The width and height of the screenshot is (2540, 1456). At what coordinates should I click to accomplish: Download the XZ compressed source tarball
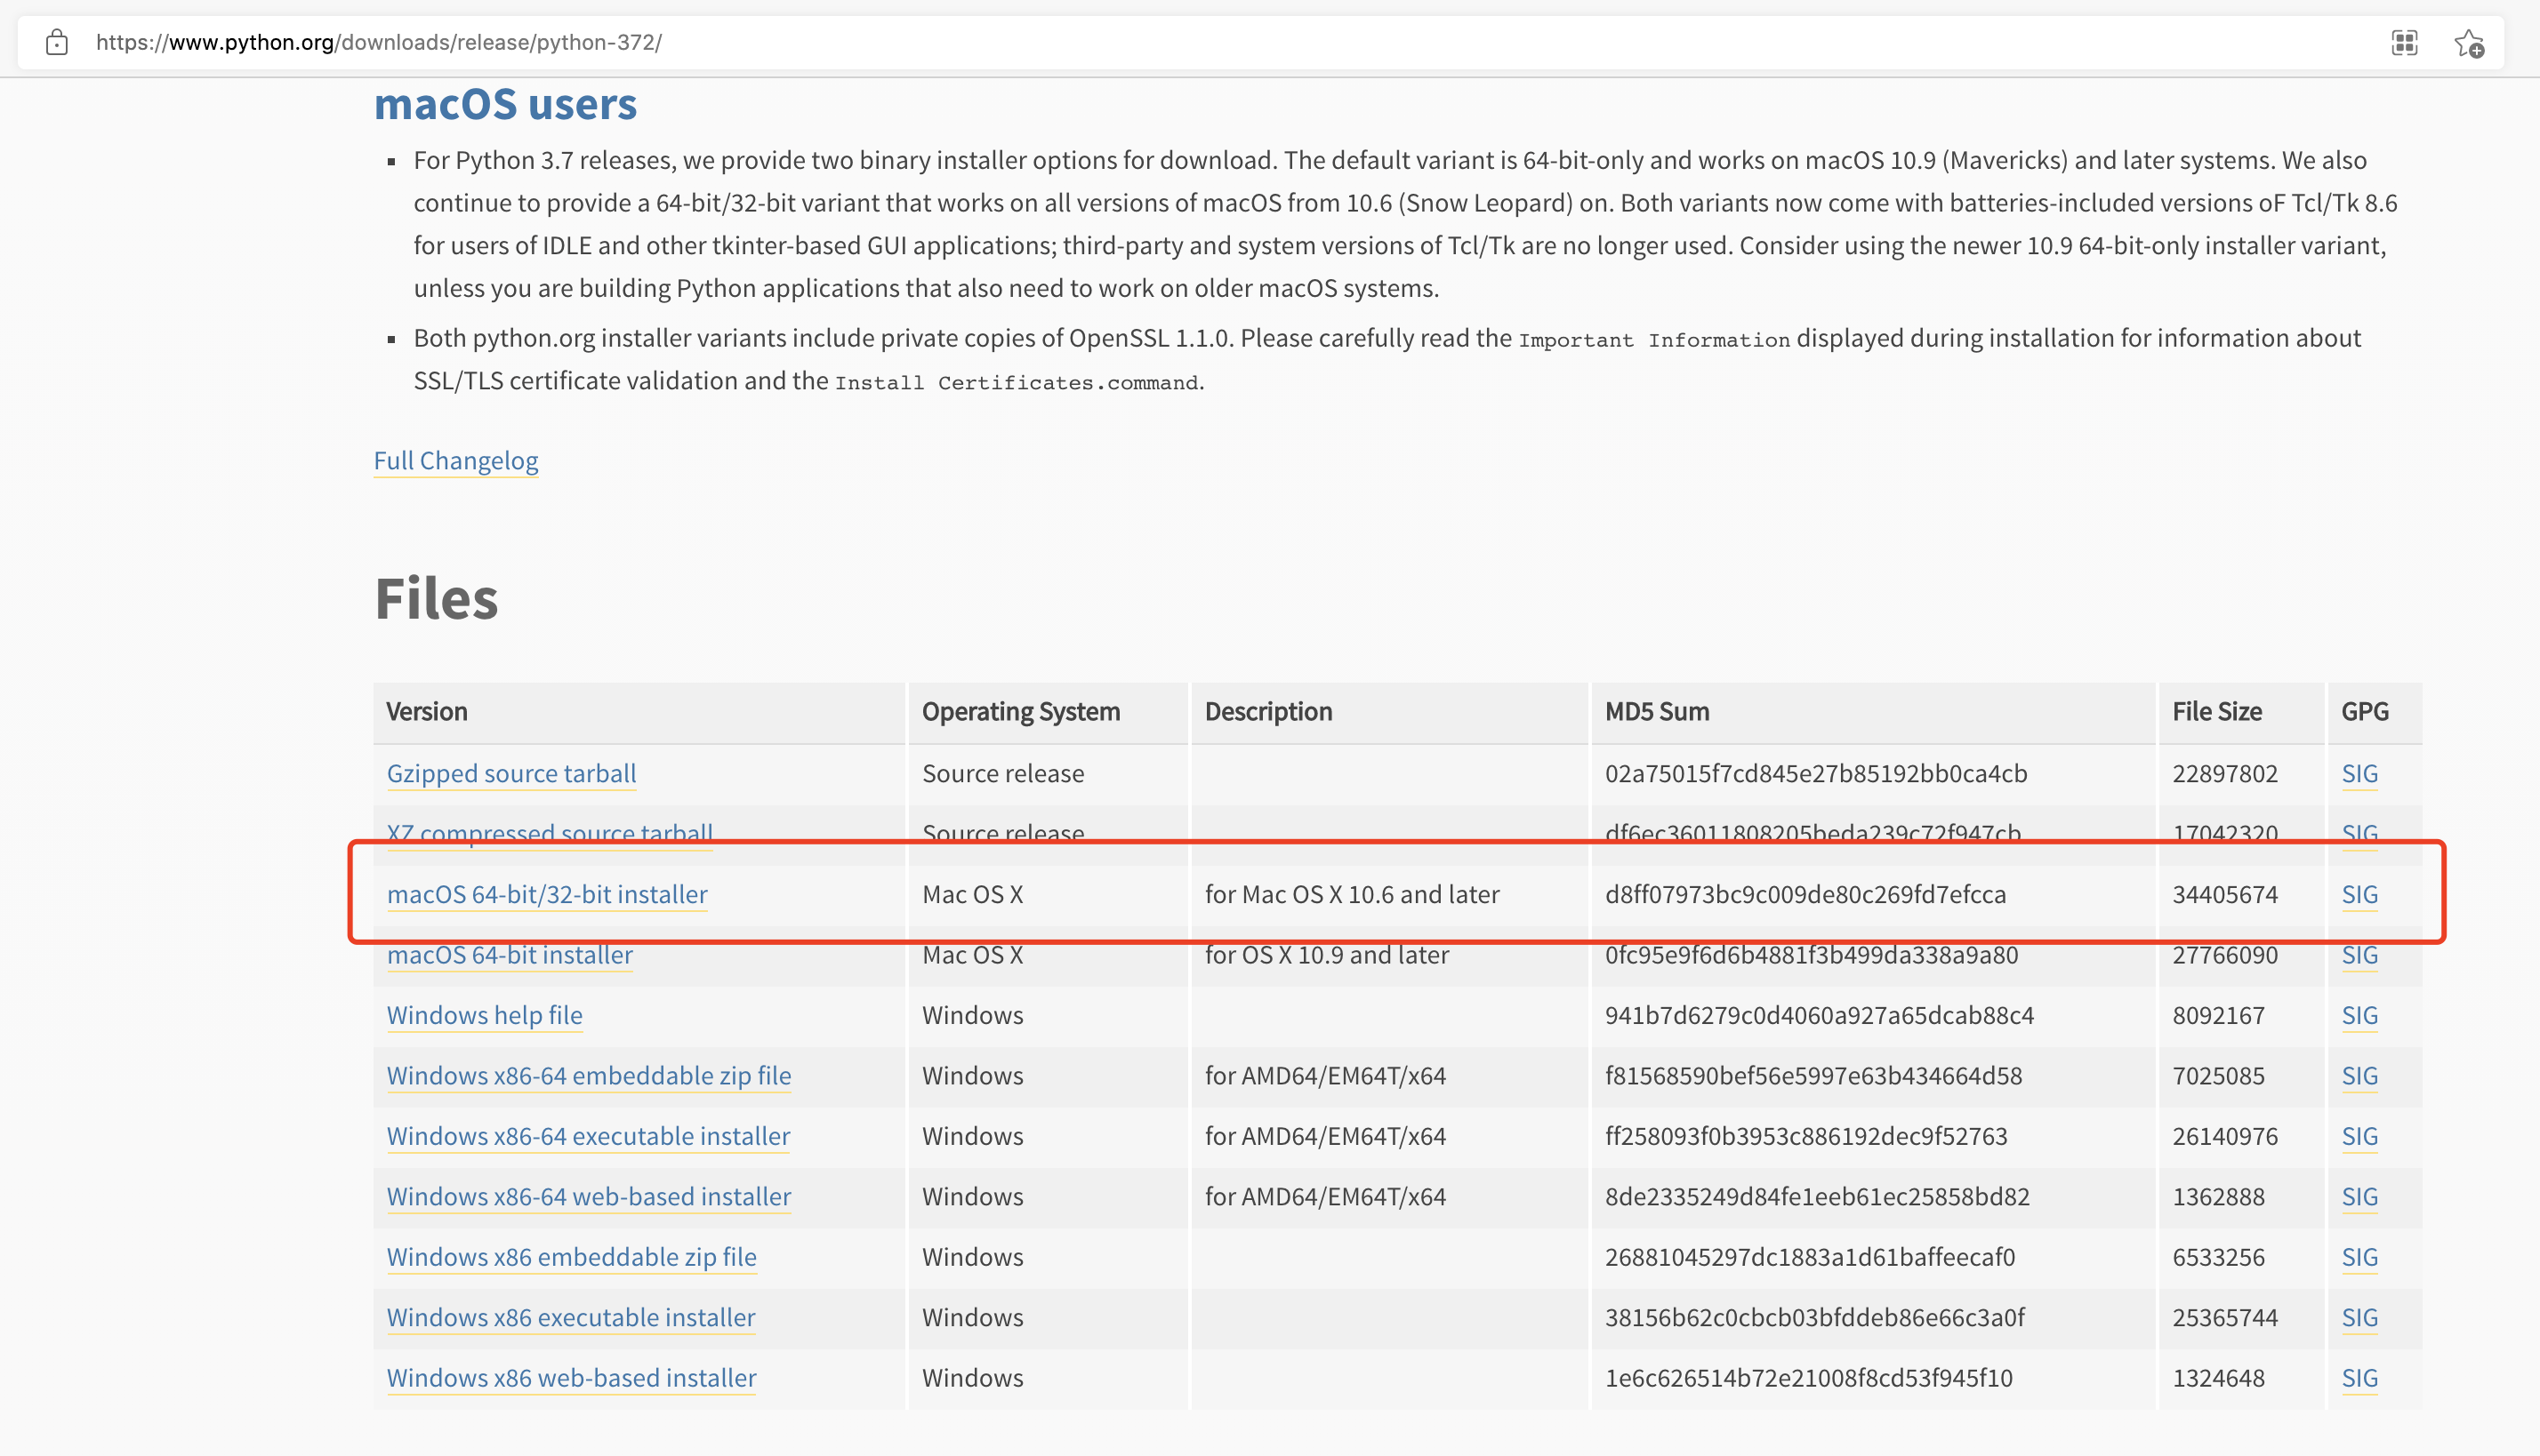(x=550, y=833)
